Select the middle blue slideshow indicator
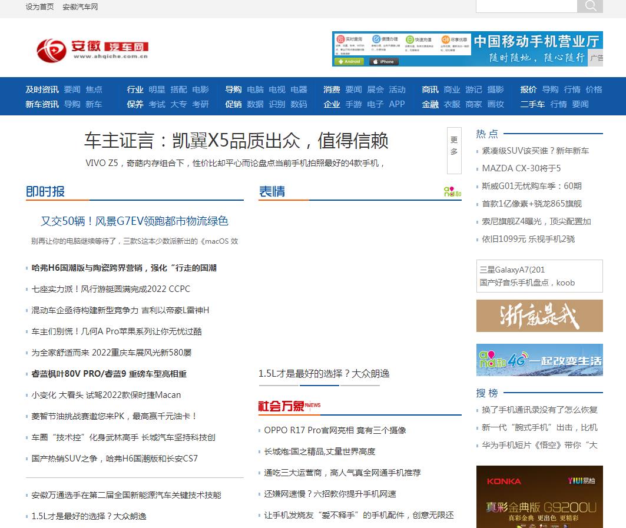Viewport: 626px width, 528px height. pos(319,386)
